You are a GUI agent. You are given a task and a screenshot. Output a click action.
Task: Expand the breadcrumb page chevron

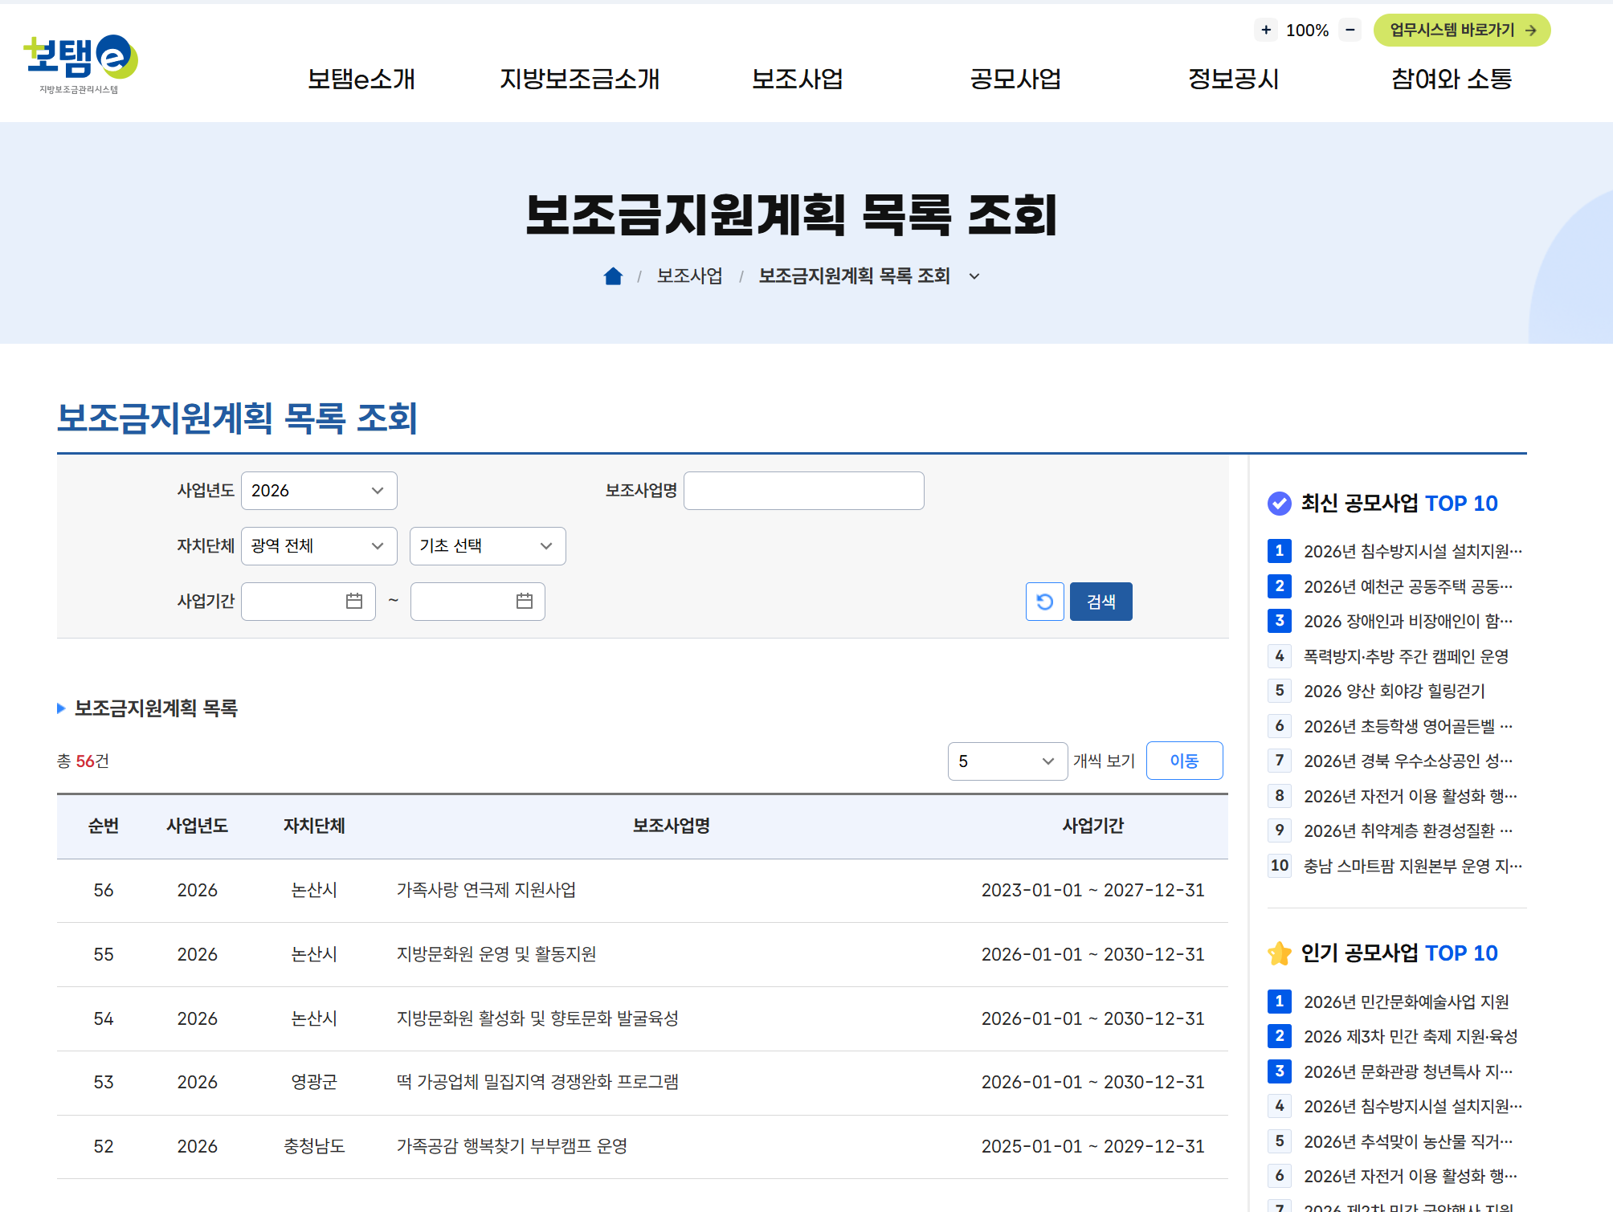point(974,276)
